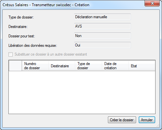The image size is (162, 130).
Task: Click the Type de dossier field
Action: click(102, 17)
